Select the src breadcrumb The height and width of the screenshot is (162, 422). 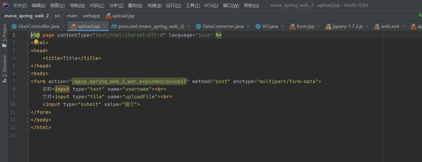(58, 16)
